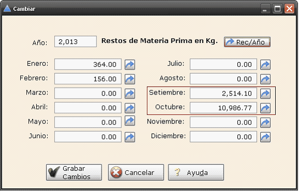Click the Cambiar window title icon
The height and width of the screenshot is (191, 299).
tap(7, 9)
